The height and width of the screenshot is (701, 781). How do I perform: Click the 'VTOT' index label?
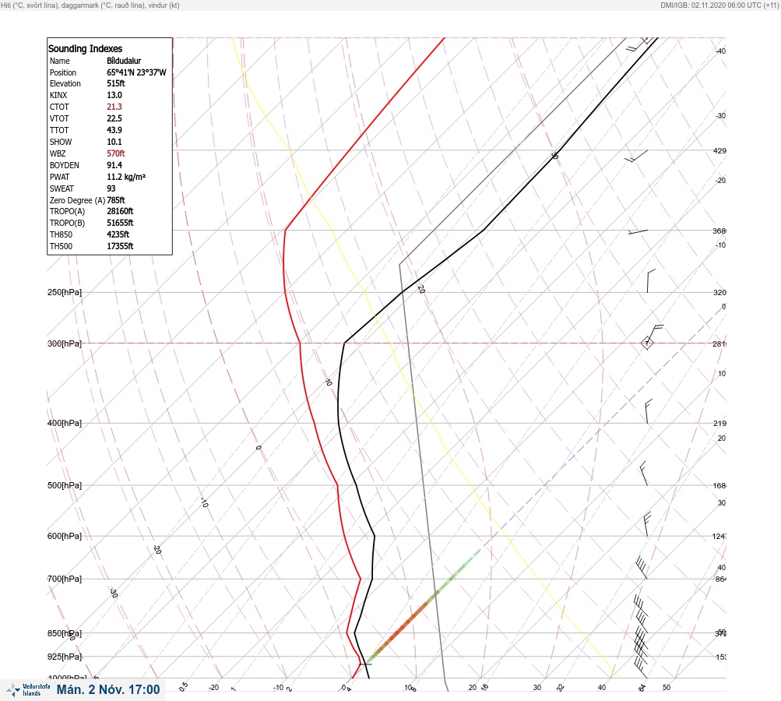(59, 118)
